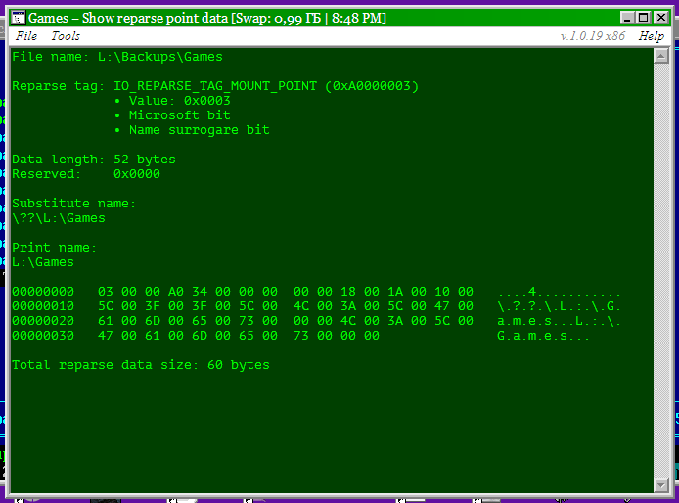Click the Data length 52 bytes line
Viewport: 679px width, 503px height.
pos(94,160)
